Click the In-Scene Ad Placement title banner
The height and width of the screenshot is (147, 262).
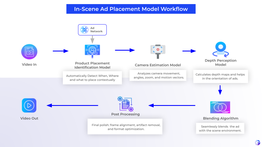pyautogui.click(x=131, y=9)
